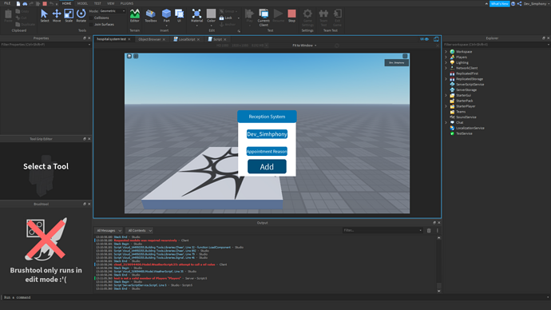Click the player list name in game view
551x310 pixels.
coord(396,62)
